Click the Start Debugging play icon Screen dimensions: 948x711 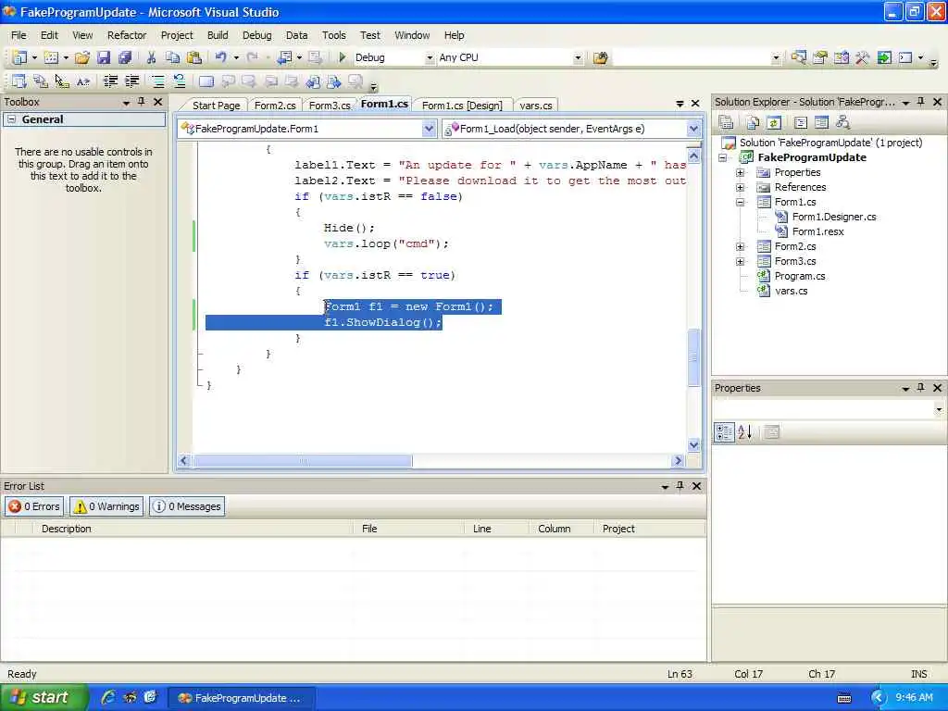(343, 57)
